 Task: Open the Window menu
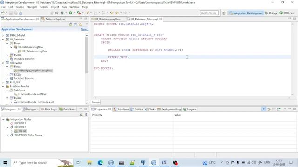(74, 7)
